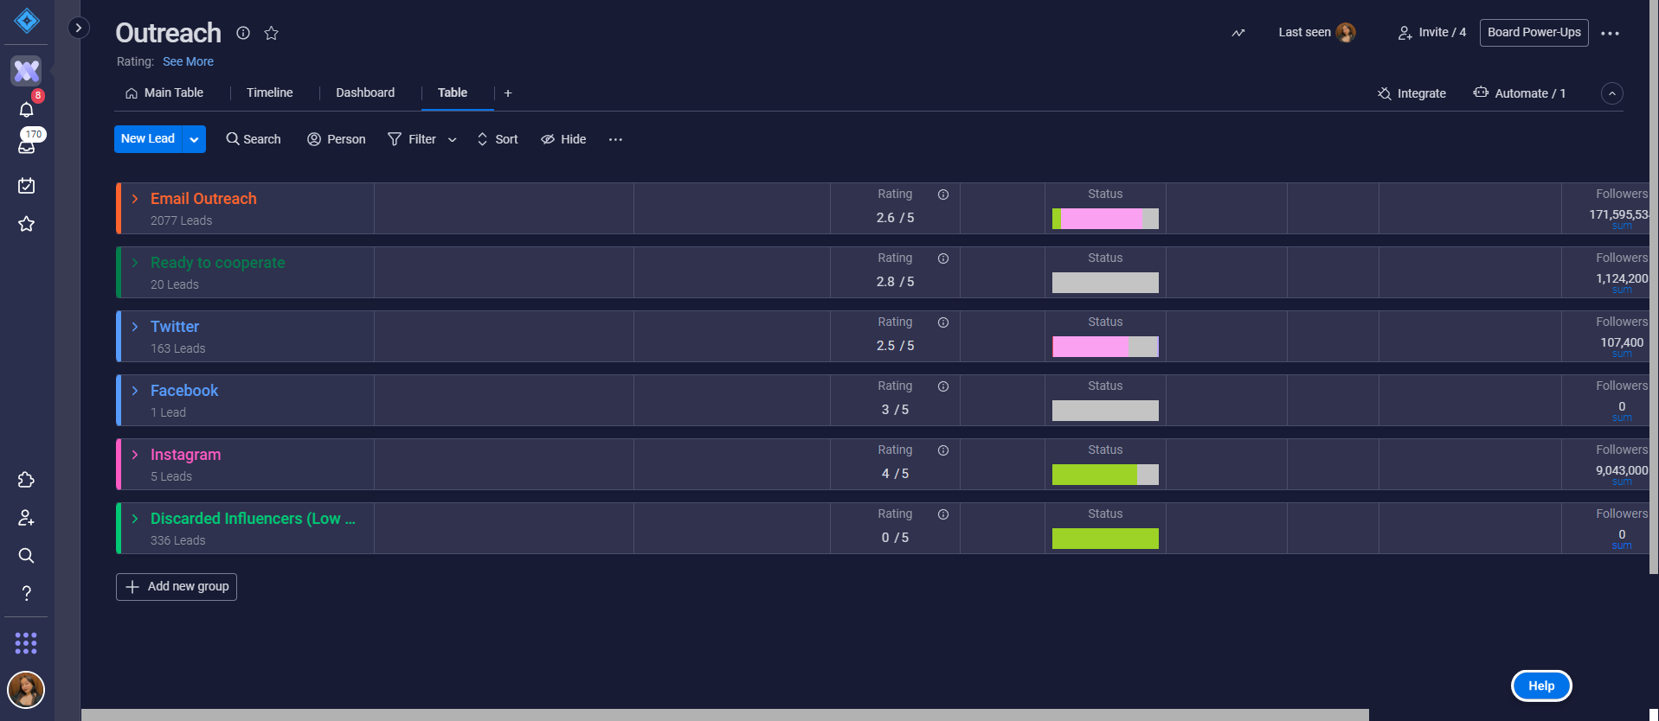The image size is (1659, 721).
Task: Open the user profile avatar
Action: tap(26, 690)
